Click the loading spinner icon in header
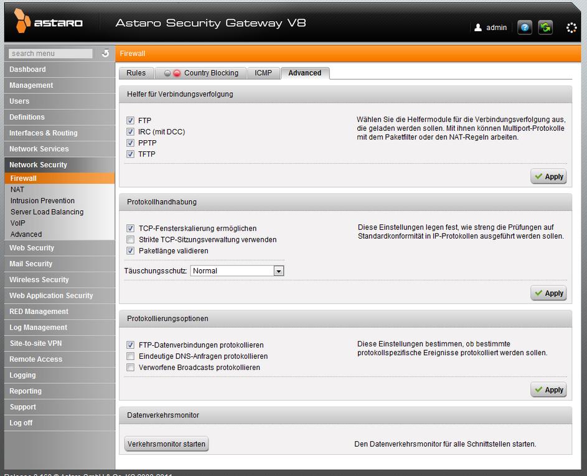The image size is (587, 476). coord(571,28)
